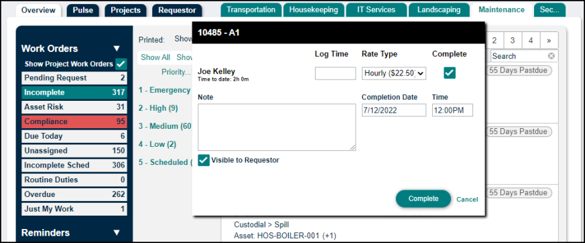Select the Compliance filter

pyautogui.click(x=74, y=121)
